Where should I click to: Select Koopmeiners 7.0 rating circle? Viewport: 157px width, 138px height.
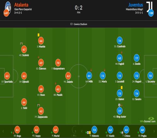pos(58,63)
